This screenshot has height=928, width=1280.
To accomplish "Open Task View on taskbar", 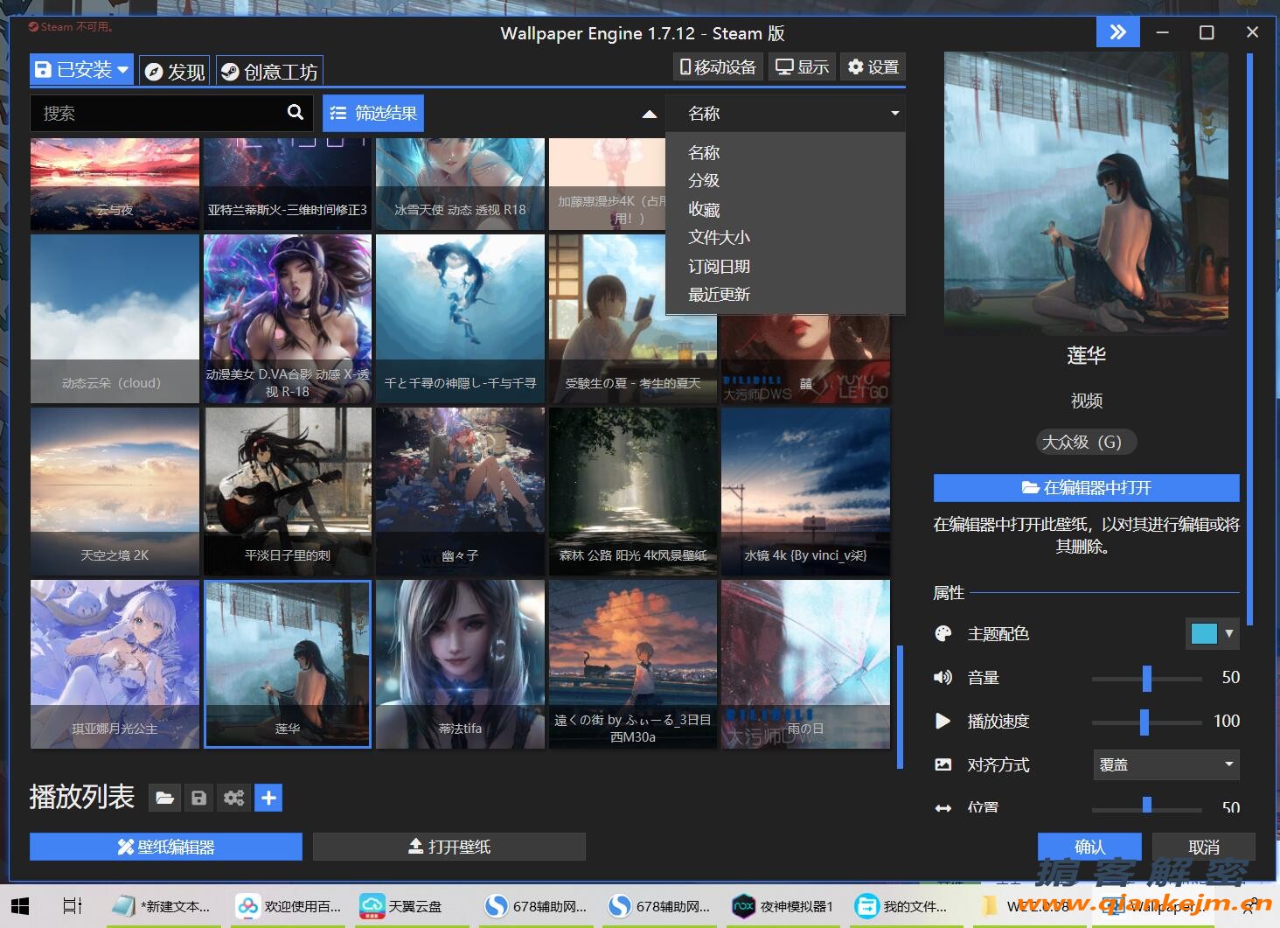I will pyautogui.click(x=73, y=906).
